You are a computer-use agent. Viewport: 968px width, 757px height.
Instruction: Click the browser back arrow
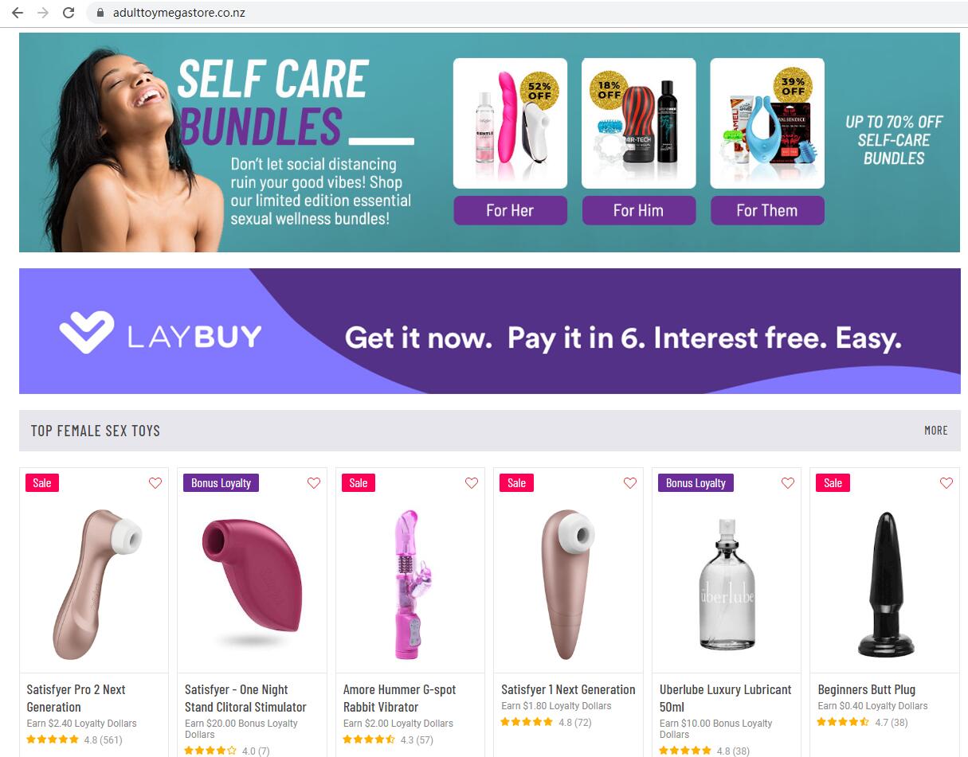18,13
